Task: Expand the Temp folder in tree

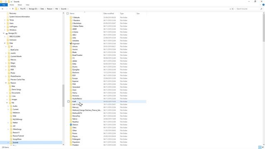Action: pyautogui.click(x=5, y=20)
